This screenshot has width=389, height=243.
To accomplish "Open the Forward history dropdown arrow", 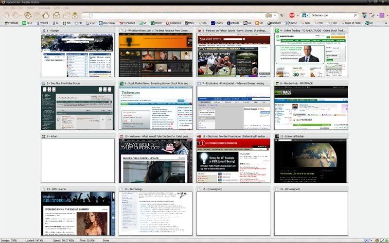I will (x=21, y=15).
